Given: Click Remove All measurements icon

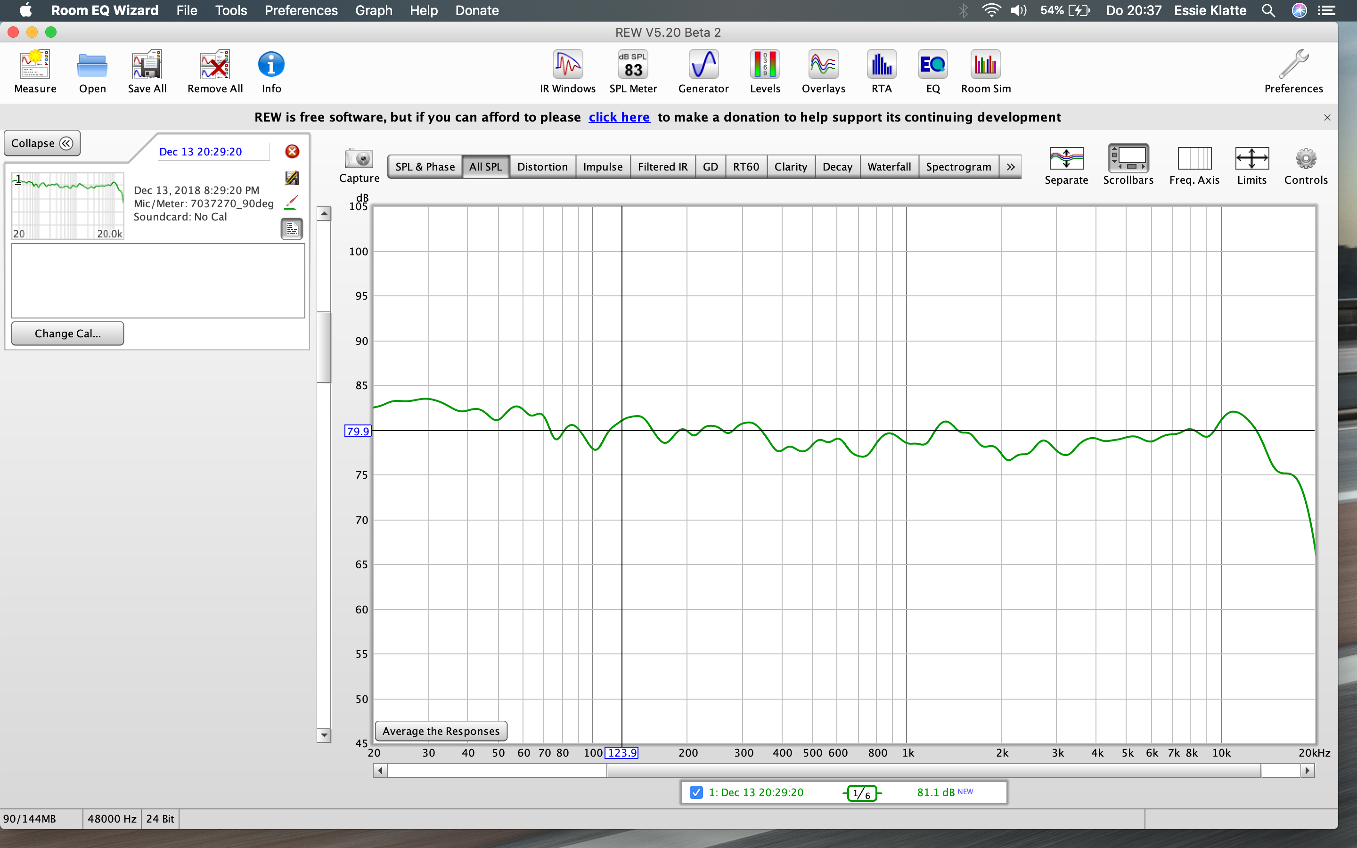Looking at the screenshot, I should (215, 72).
